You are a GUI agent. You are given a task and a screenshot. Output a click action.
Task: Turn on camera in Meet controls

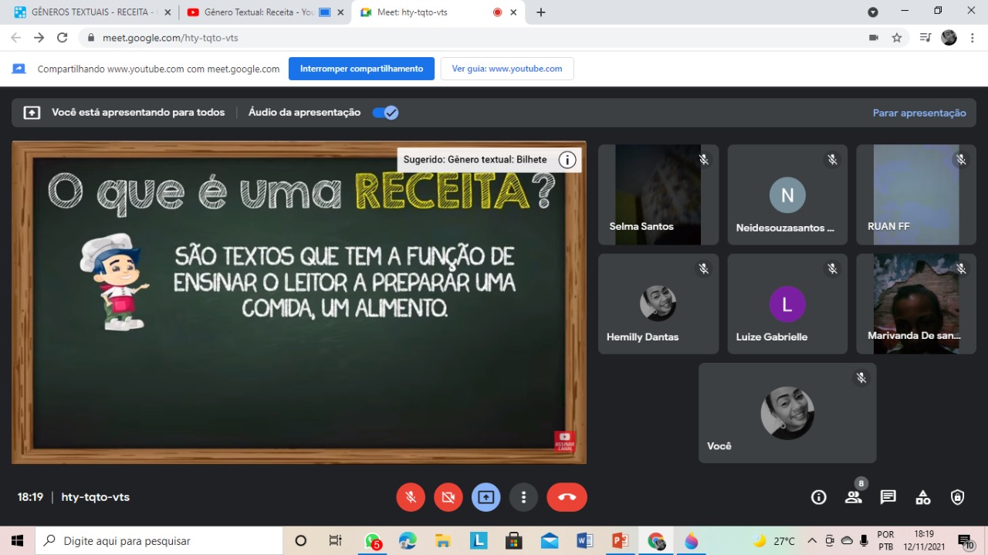click(x=448, y=497)
